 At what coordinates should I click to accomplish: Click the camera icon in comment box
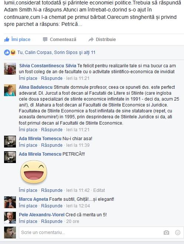pyautogui.click(x=166, y=233)
